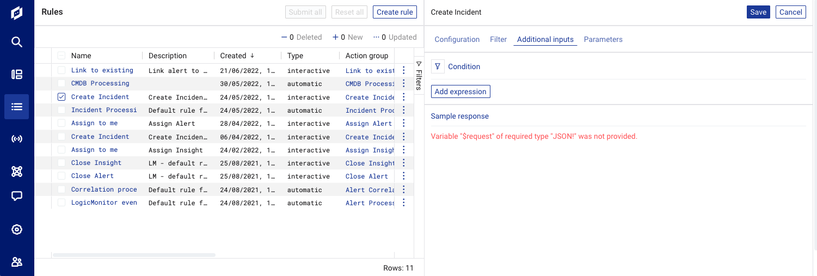
Task: Switch to the Configuration tab
Action: coord(457,39)
